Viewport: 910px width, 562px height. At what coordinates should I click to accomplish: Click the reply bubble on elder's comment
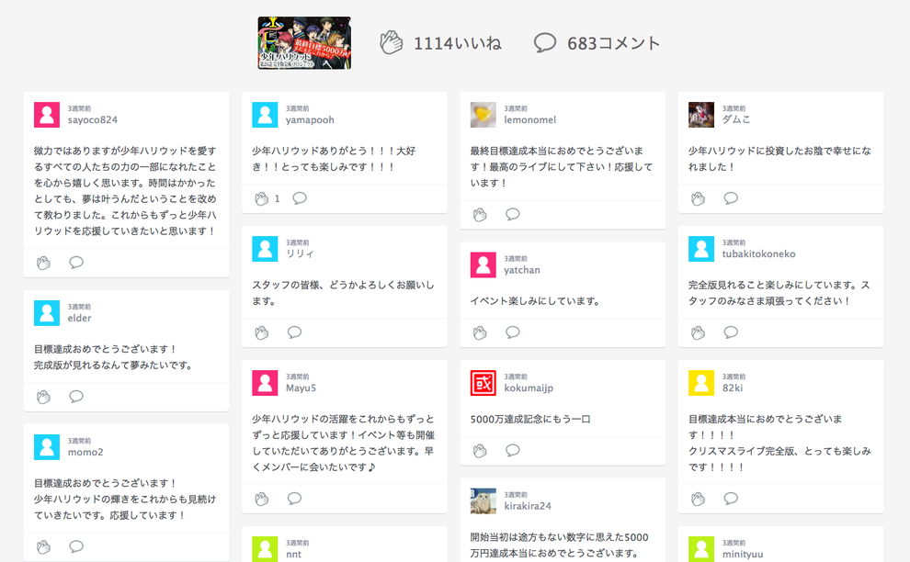76,397
